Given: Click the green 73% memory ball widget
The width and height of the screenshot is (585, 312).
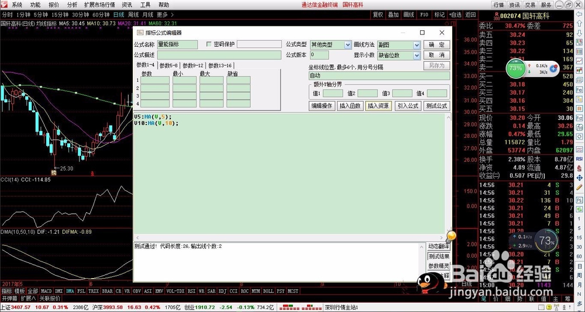Looking at the screenshot, I should click(x=515, y=68).
